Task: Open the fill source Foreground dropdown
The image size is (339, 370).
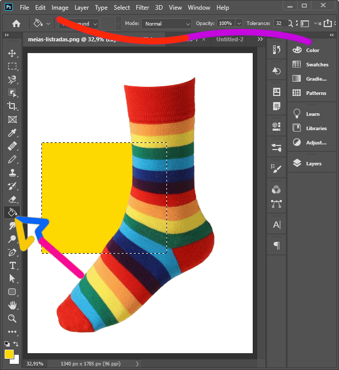Action: 79,23
